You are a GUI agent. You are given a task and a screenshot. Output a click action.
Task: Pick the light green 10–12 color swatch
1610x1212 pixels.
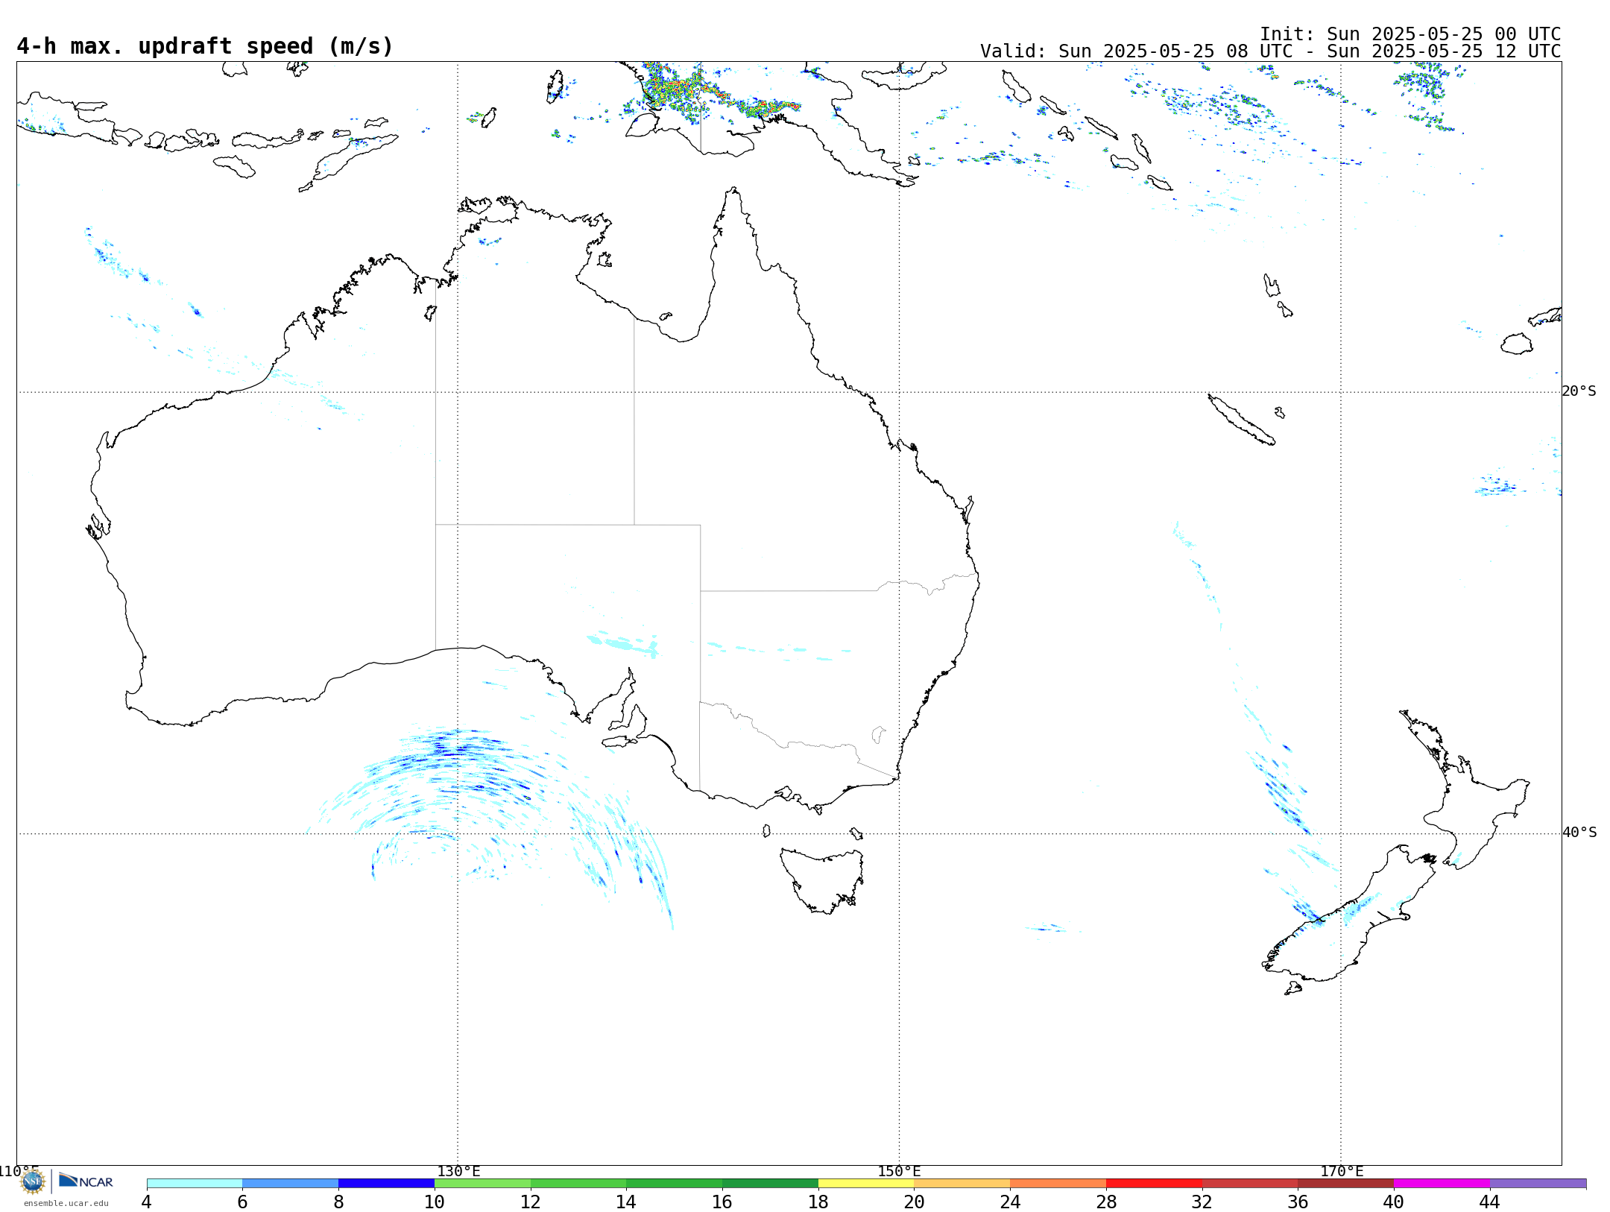click(x=483, y=1184)
